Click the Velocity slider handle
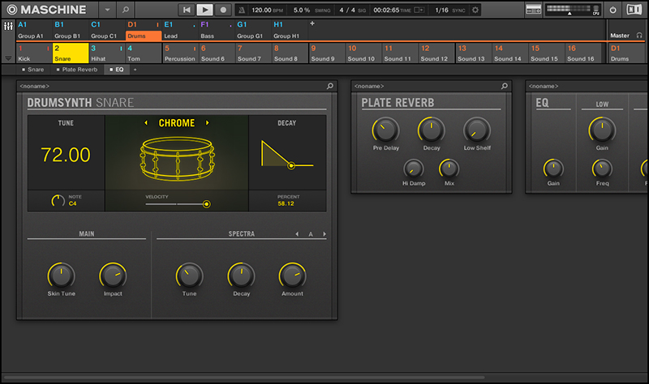Screen dimensions: 649x384 [207, 205]
